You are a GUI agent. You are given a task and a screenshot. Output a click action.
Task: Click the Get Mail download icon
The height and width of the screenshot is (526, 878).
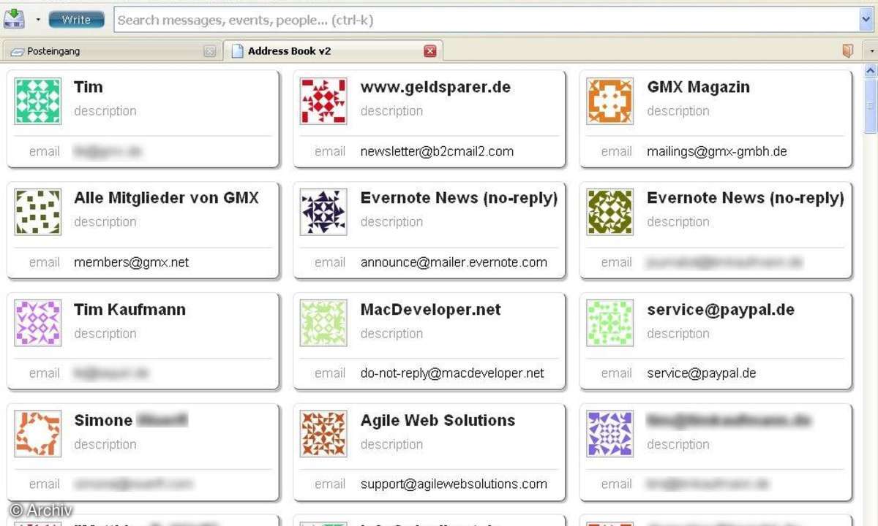pos(14,18)
